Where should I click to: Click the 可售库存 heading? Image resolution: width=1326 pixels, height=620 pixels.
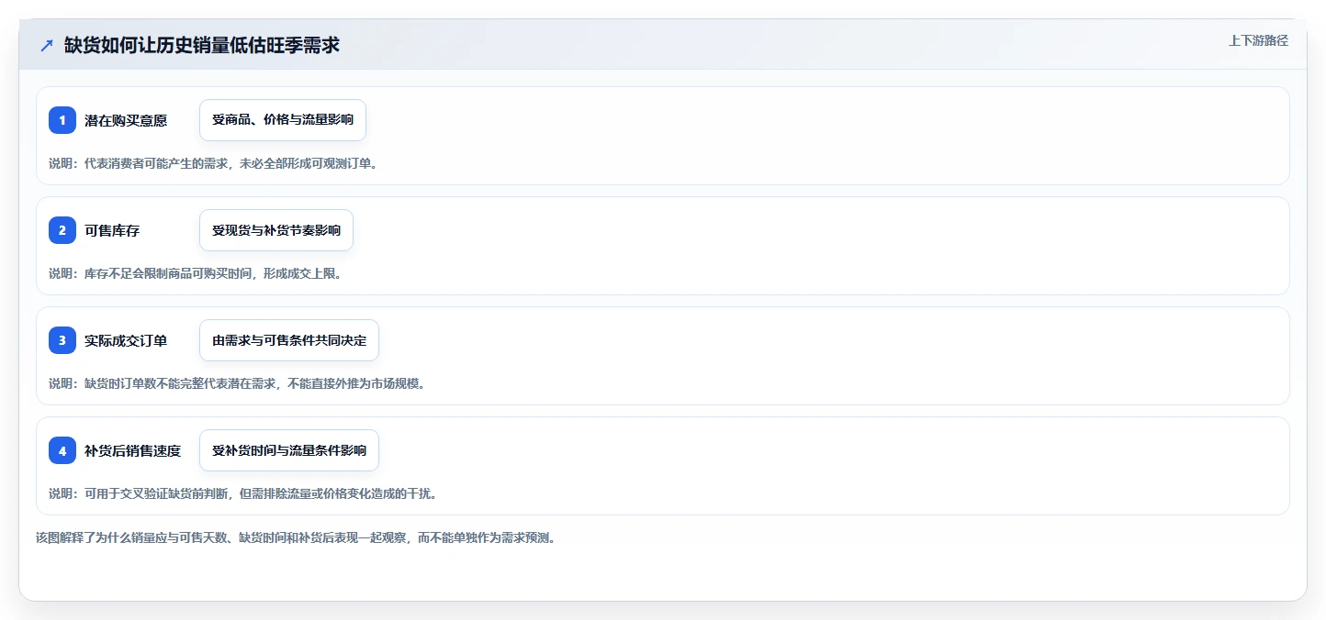(x=112, y=230)
